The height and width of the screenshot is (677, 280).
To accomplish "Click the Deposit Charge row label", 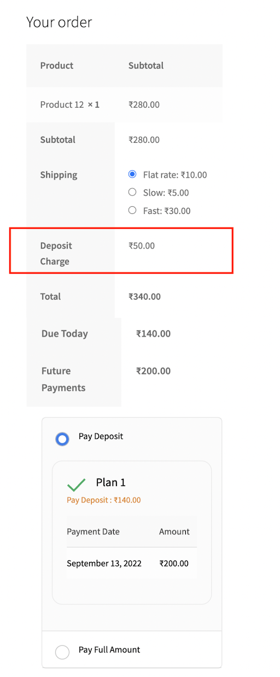I will point(56,253).
